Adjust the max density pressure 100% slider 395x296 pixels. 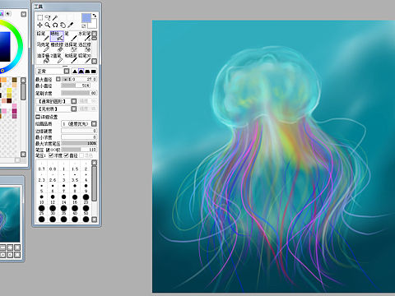(x=79, y=143)
